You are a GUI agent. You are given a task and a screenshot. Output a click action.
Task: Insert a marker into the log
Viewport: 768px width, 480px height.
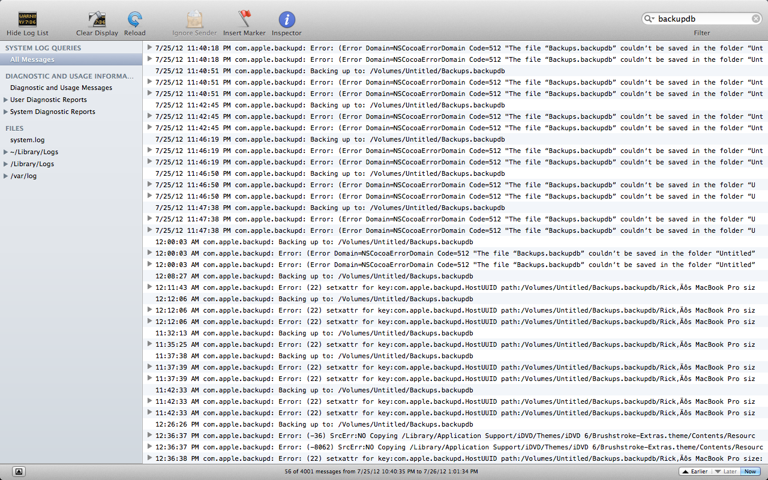coord(244,20)
